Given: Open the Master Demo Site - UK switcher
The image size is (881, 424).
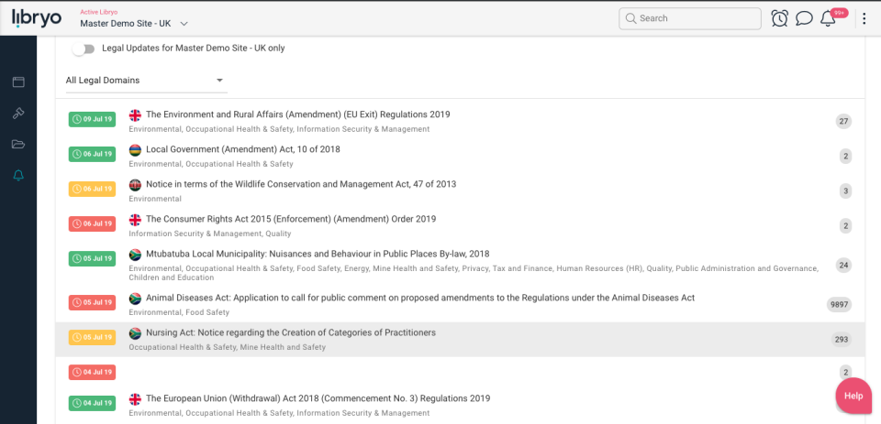Looking at the screenshot, I should point(134,23).
